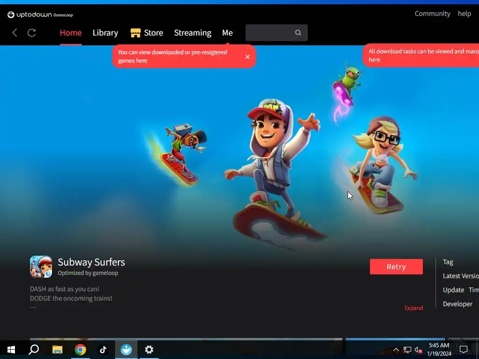Switch to the Library tab
The image size is (479, 359).
(105, 33)
